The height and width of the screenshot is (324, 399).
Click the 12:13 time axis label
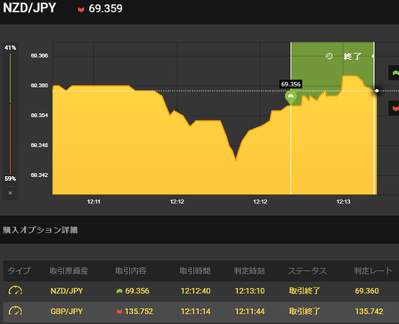pos(343,202)
